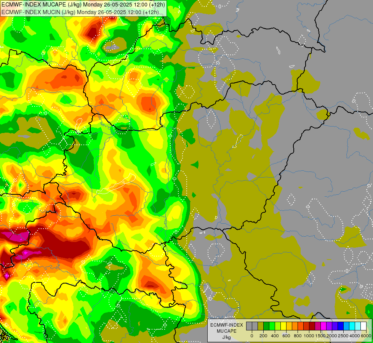Click ECMWF-INDEX text inside the legend box
Image resolution: width=373 pixels, height=343 pixels.
pyautogui.click(x=227, y=325)
